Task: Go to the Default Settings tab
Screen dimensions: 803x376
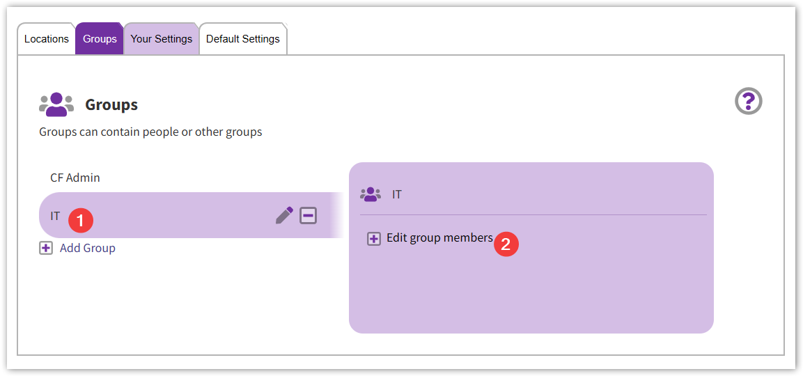Action: tap(242, 39)
